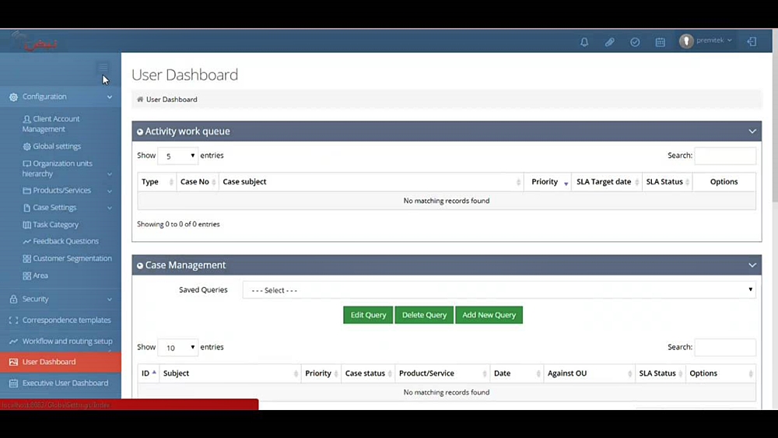
Task: Click the home icon in breadcrumb
Action: point(140,100)
